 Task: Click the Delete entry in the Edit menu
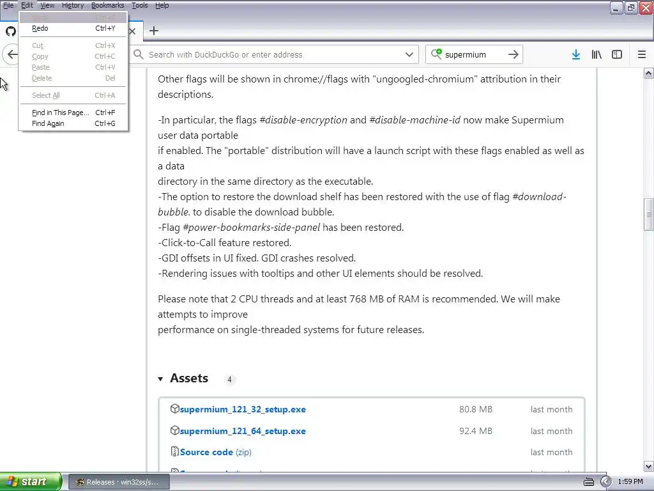click(73, 78)
